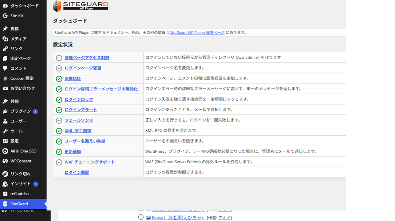
Task: Open the ログインページ変更 link
Action: coord(83,68)
